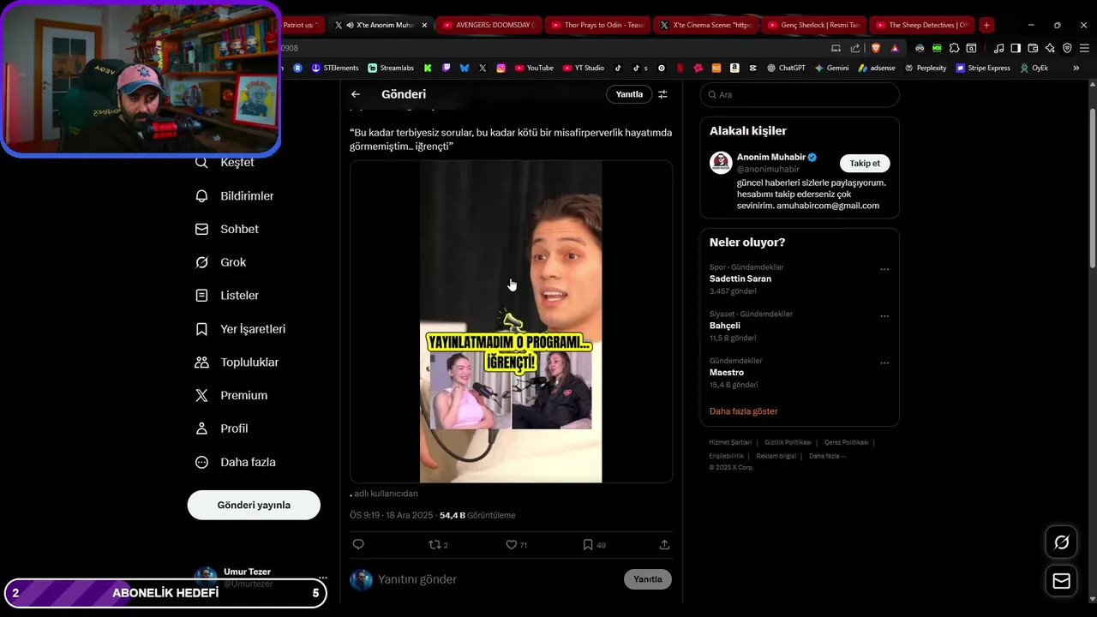Click Yanıtla button beside reply box
This screenshot has width=1097, height=617.
[648, 579]
